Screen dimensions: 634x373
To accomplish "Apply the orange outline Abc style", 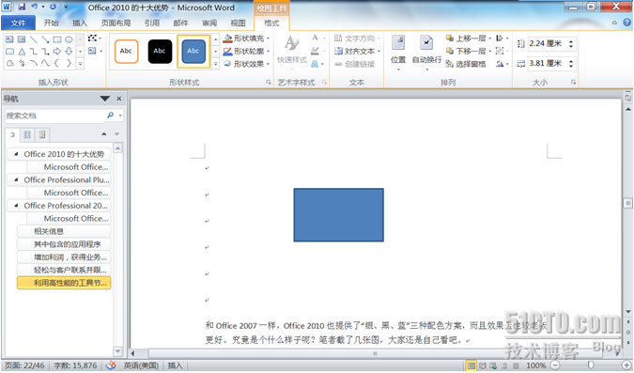I will coord(126,52).
